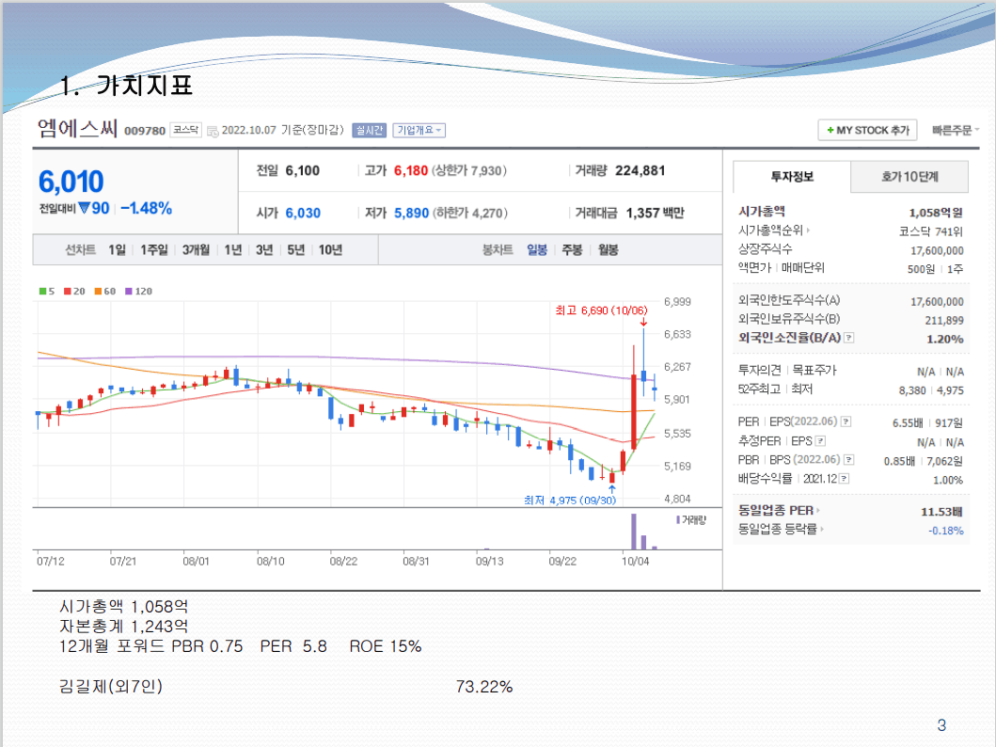Click the down triangle icon beside 전일대비 90
Viewport: 996px width, 747px height.
(85, 208)
